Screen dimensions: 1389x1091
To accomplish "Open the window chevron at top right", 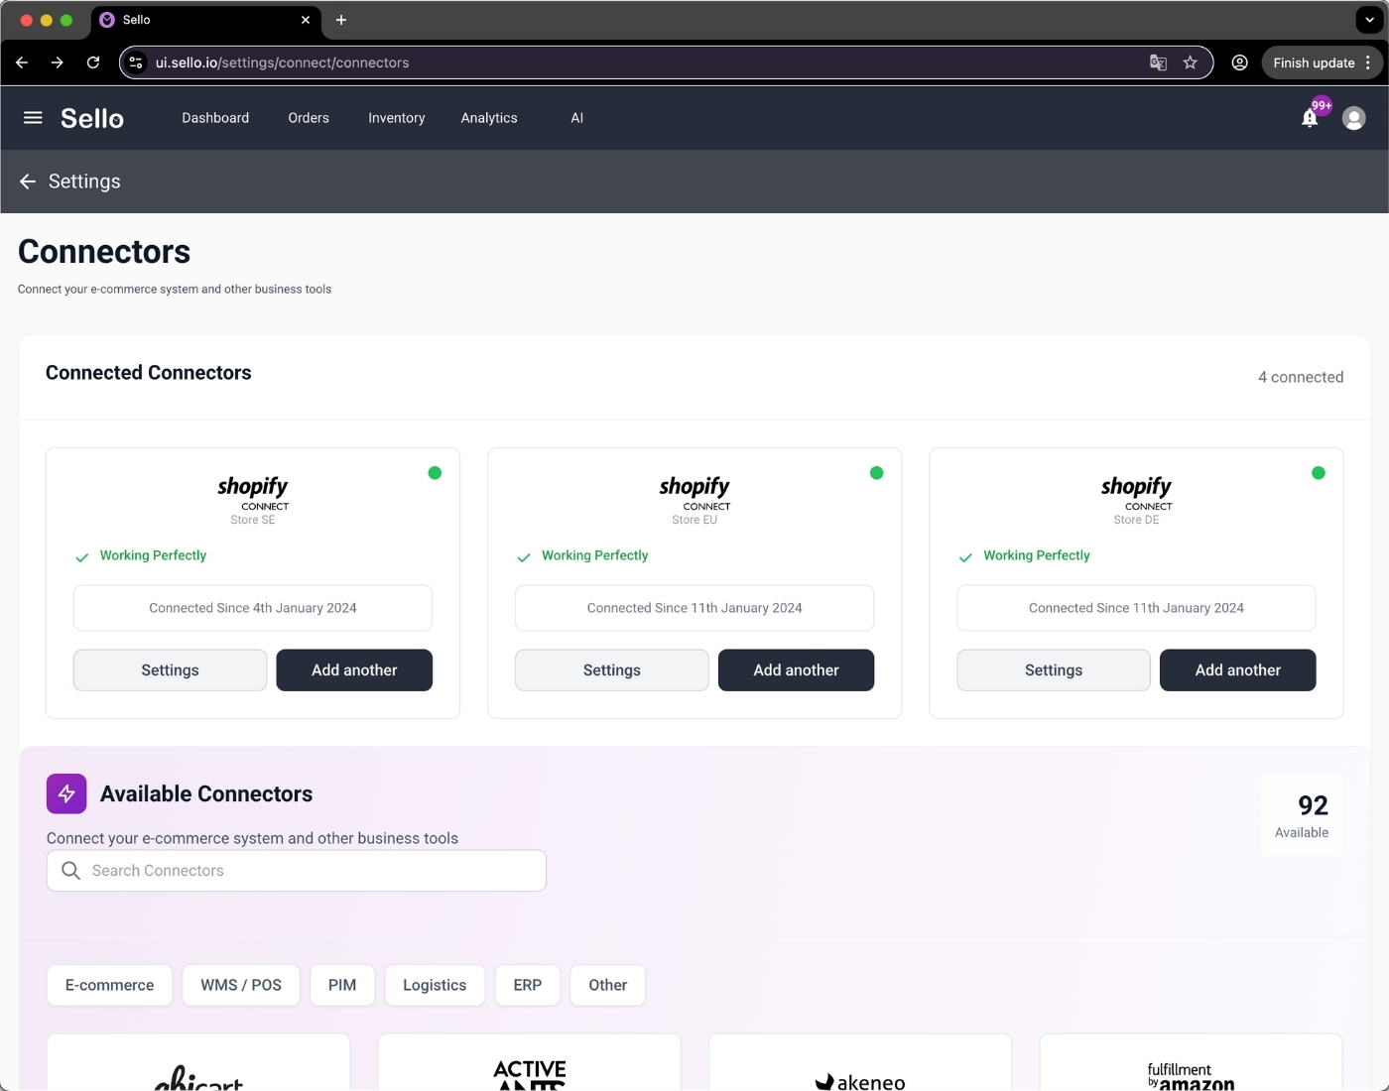I will (1369, 19).
